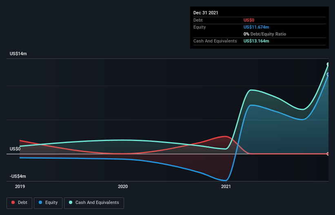Toggle Cash And Equivalents legend button
The height and width of the screenshot is (215, 335).
(94, 203)
